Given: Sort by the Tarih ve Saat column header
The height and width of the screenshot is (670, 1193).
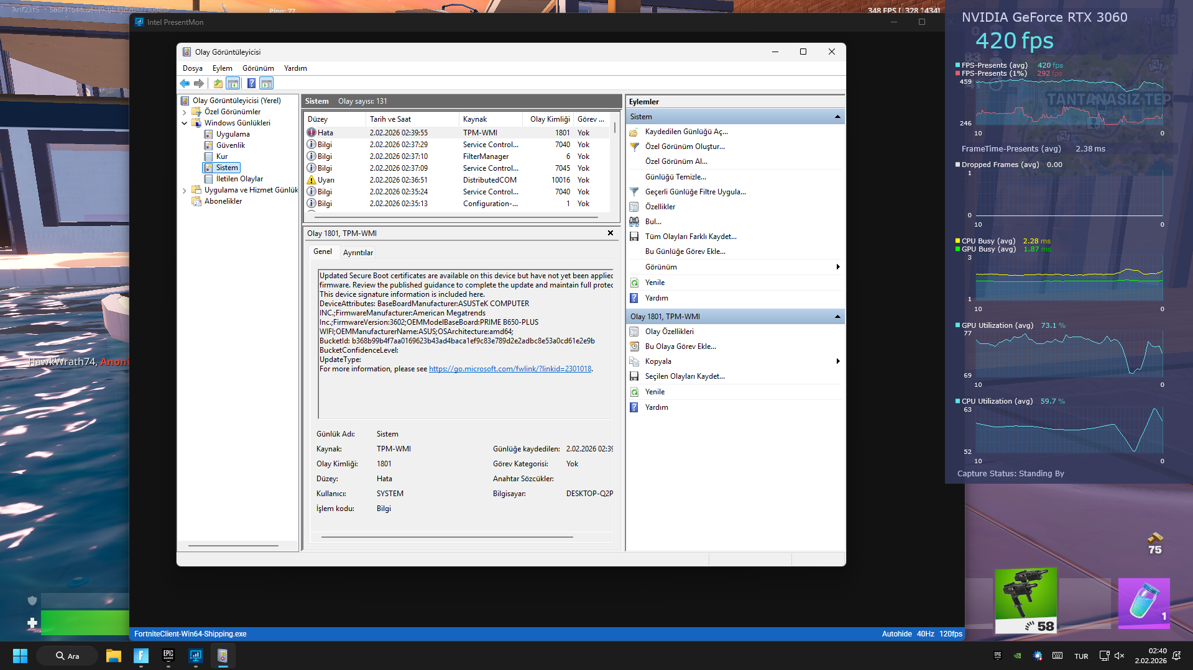Looking at the screenshot, I should pyautogui.click(x=412, y=119).
